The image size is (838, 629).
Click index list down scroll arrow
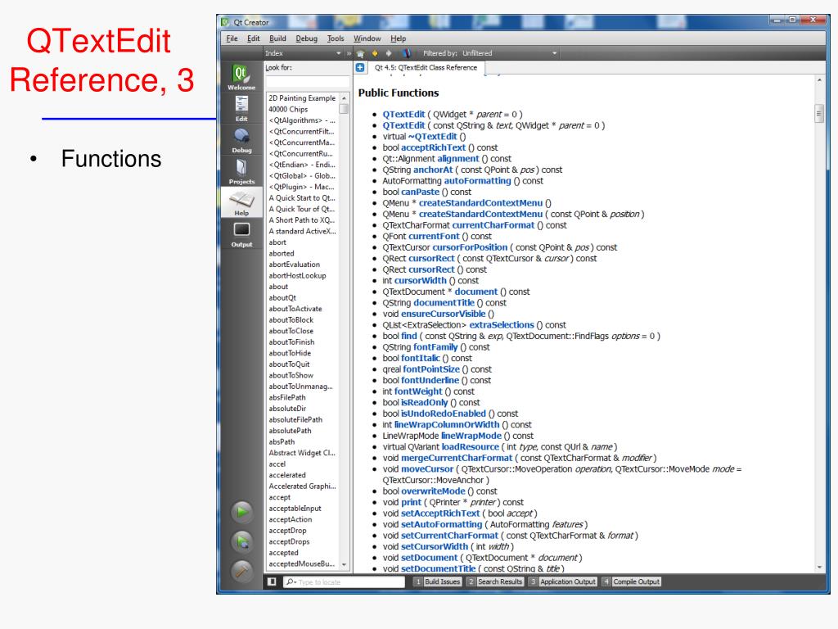345,565
